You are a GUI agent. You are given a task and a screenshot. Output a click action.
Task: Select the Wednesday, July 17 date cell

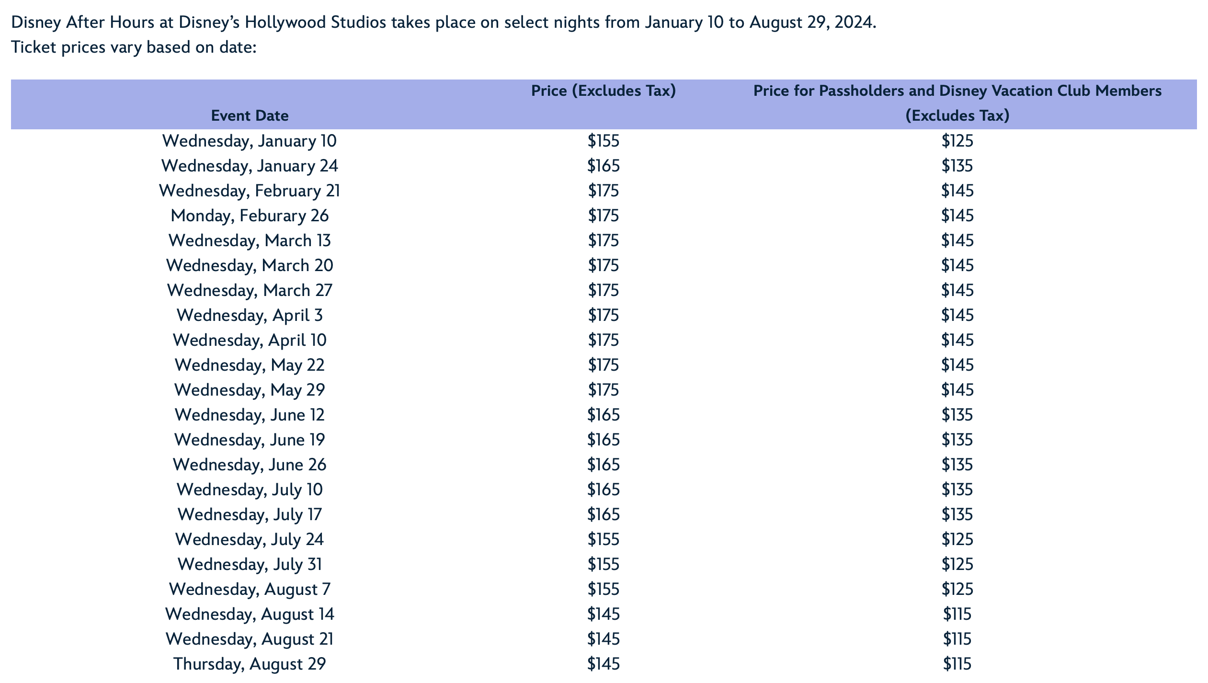click(250, 514)
